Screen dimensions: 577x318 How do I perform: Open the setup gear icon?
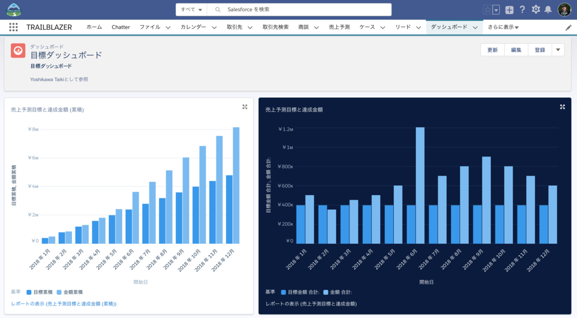point(536,10)
